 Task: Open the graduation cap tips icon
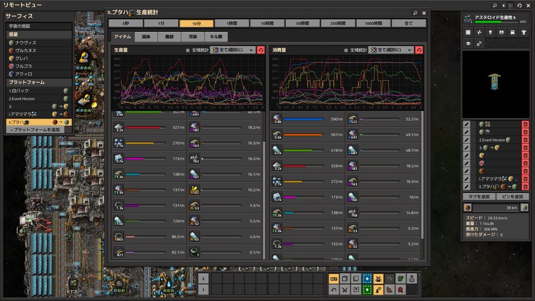coord(468,43)
